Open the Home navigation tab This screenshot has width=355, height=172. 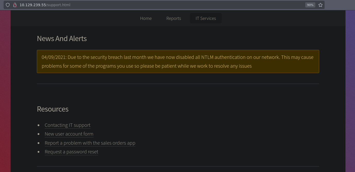[146, 18]
